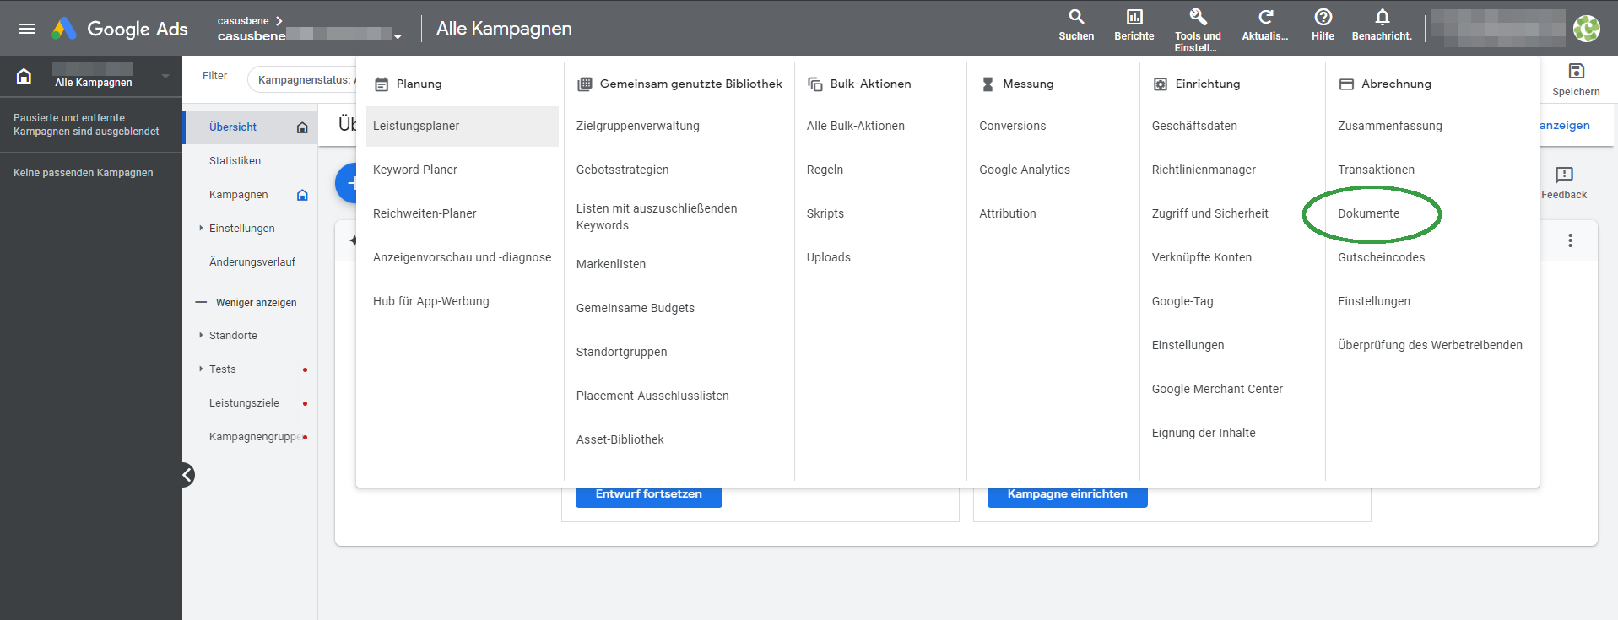Viewport: 1618px width, 620px height.
Task: Open Tools und Einstellungen wrench icon
Action: point(1198,17)
